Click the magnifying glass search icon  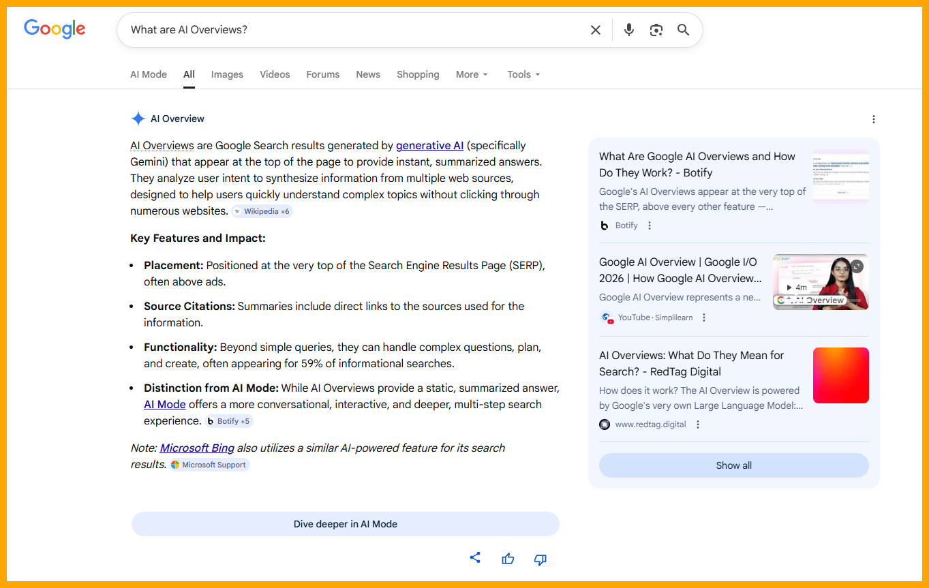coord(683,30)
